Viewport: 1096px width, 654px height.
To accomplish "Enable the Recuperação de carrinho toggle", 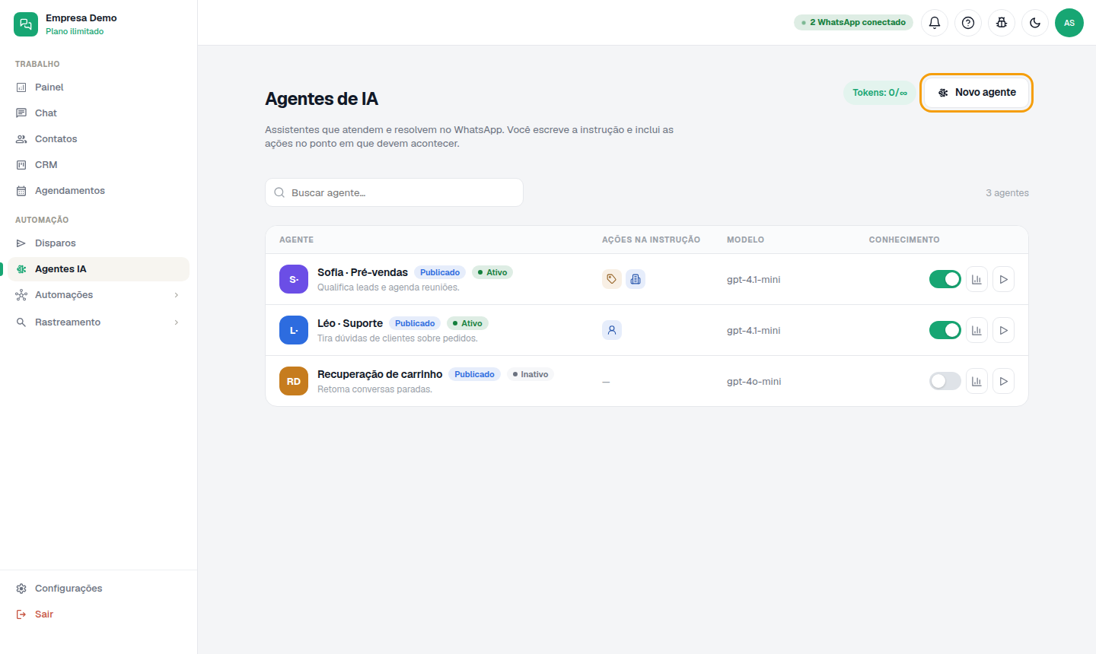I will [945, 381].
